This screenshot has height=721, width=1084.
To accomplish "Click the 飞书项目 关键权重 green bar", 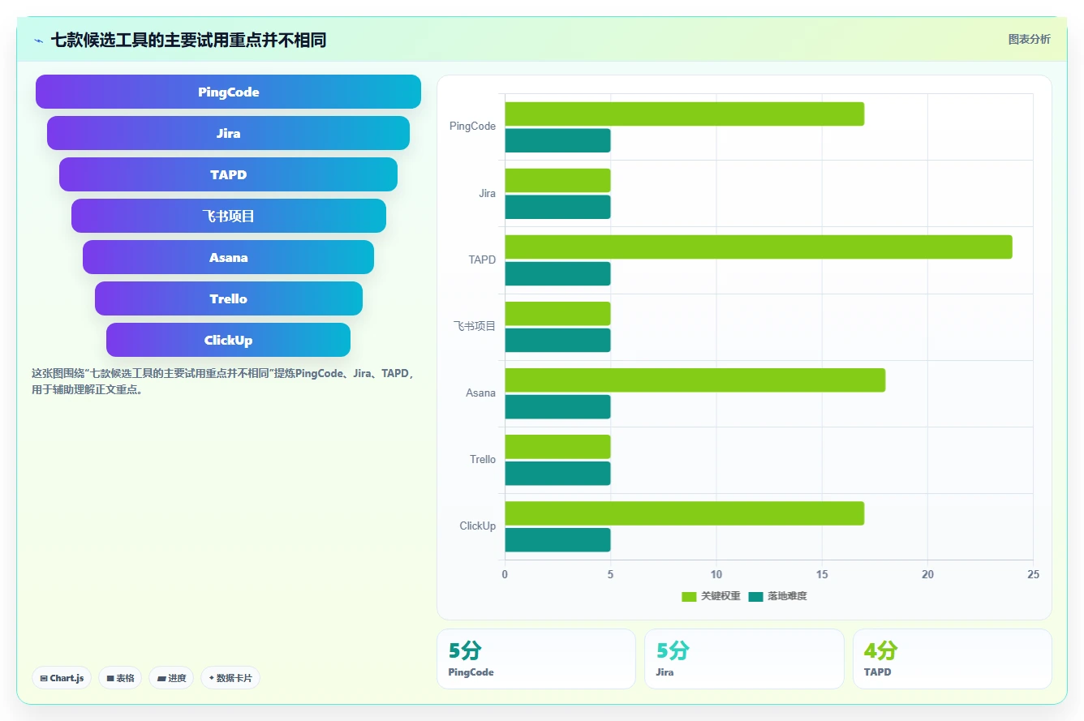I will click(557, 313).
